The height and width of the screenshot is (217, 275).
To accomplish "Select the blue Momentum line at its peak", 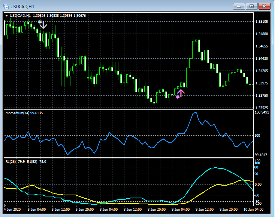I will [x=194, y=112].
